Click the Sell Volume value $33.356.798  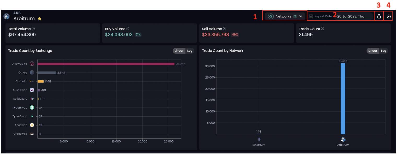[x=216, y=35]
